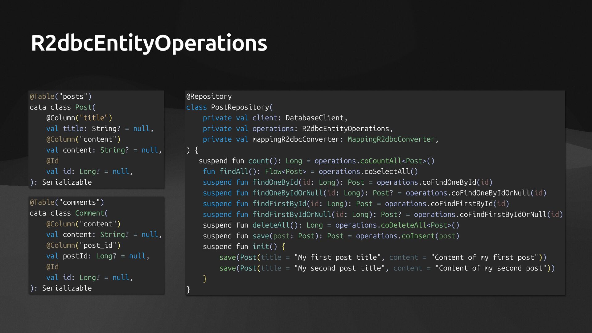Click the DatabaseClient type
Image resolution: width=592 pixels, height=333 pixels.
coord(314,118)
